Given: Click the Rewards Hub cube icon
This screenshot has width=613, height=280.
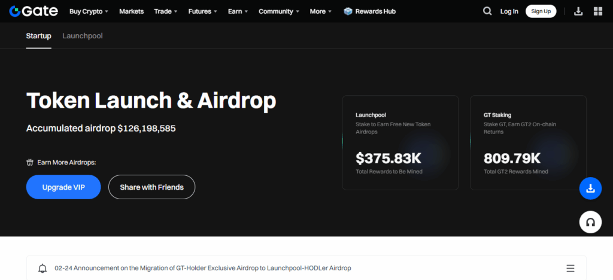Looking at the screenshot, I should (348, 11).
